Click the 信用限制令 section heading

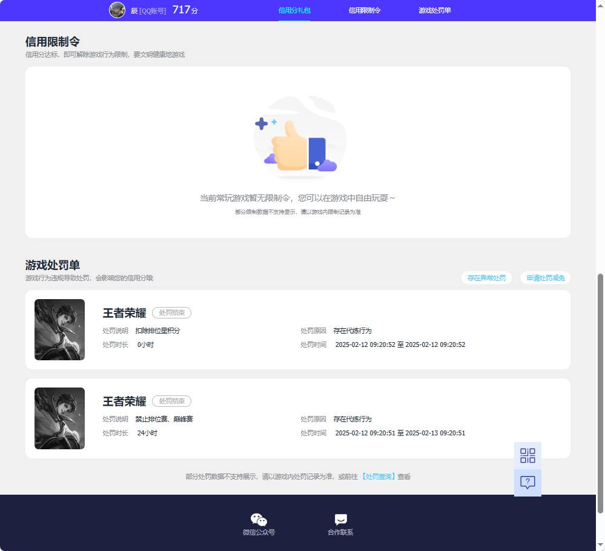point(53,41)
